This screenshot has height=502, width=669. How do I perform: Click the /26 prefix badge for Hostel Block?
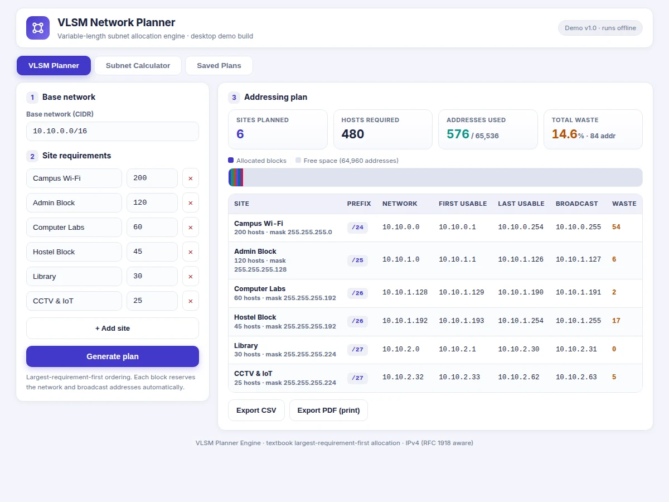click(357, 321)
